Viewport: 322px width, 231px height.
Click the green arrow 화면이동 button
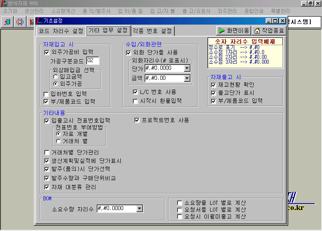click(x=233, y=31)
